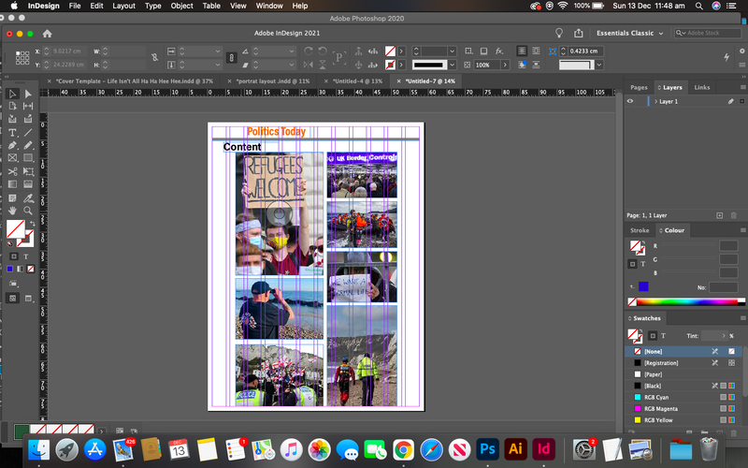This screenshot has height=468, width=748.
Task: Open shear angle dropdown
Action: point(292,65)
